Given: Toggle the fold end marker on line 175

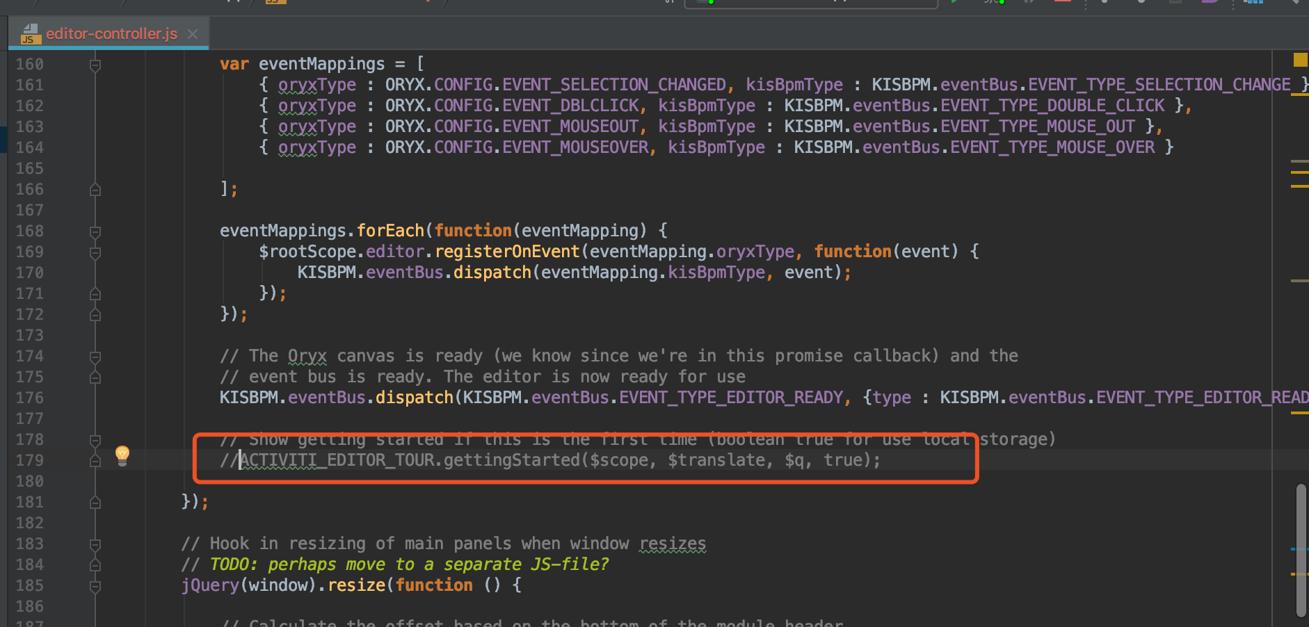Looking at the screenshot, I should [95, 377].
